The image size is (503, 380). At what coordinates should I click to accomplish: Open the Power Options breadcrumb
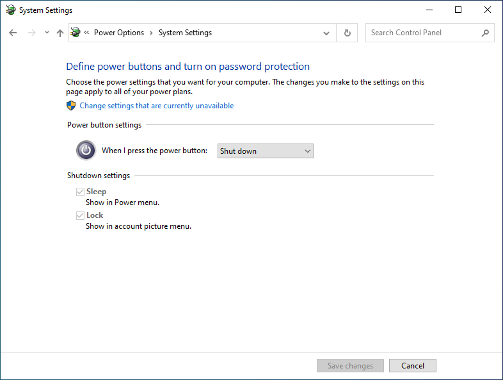click(x=118, y=33)
